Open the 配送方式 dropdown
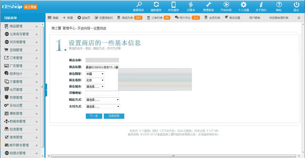The image size is (305, 158). pos(102,100)
